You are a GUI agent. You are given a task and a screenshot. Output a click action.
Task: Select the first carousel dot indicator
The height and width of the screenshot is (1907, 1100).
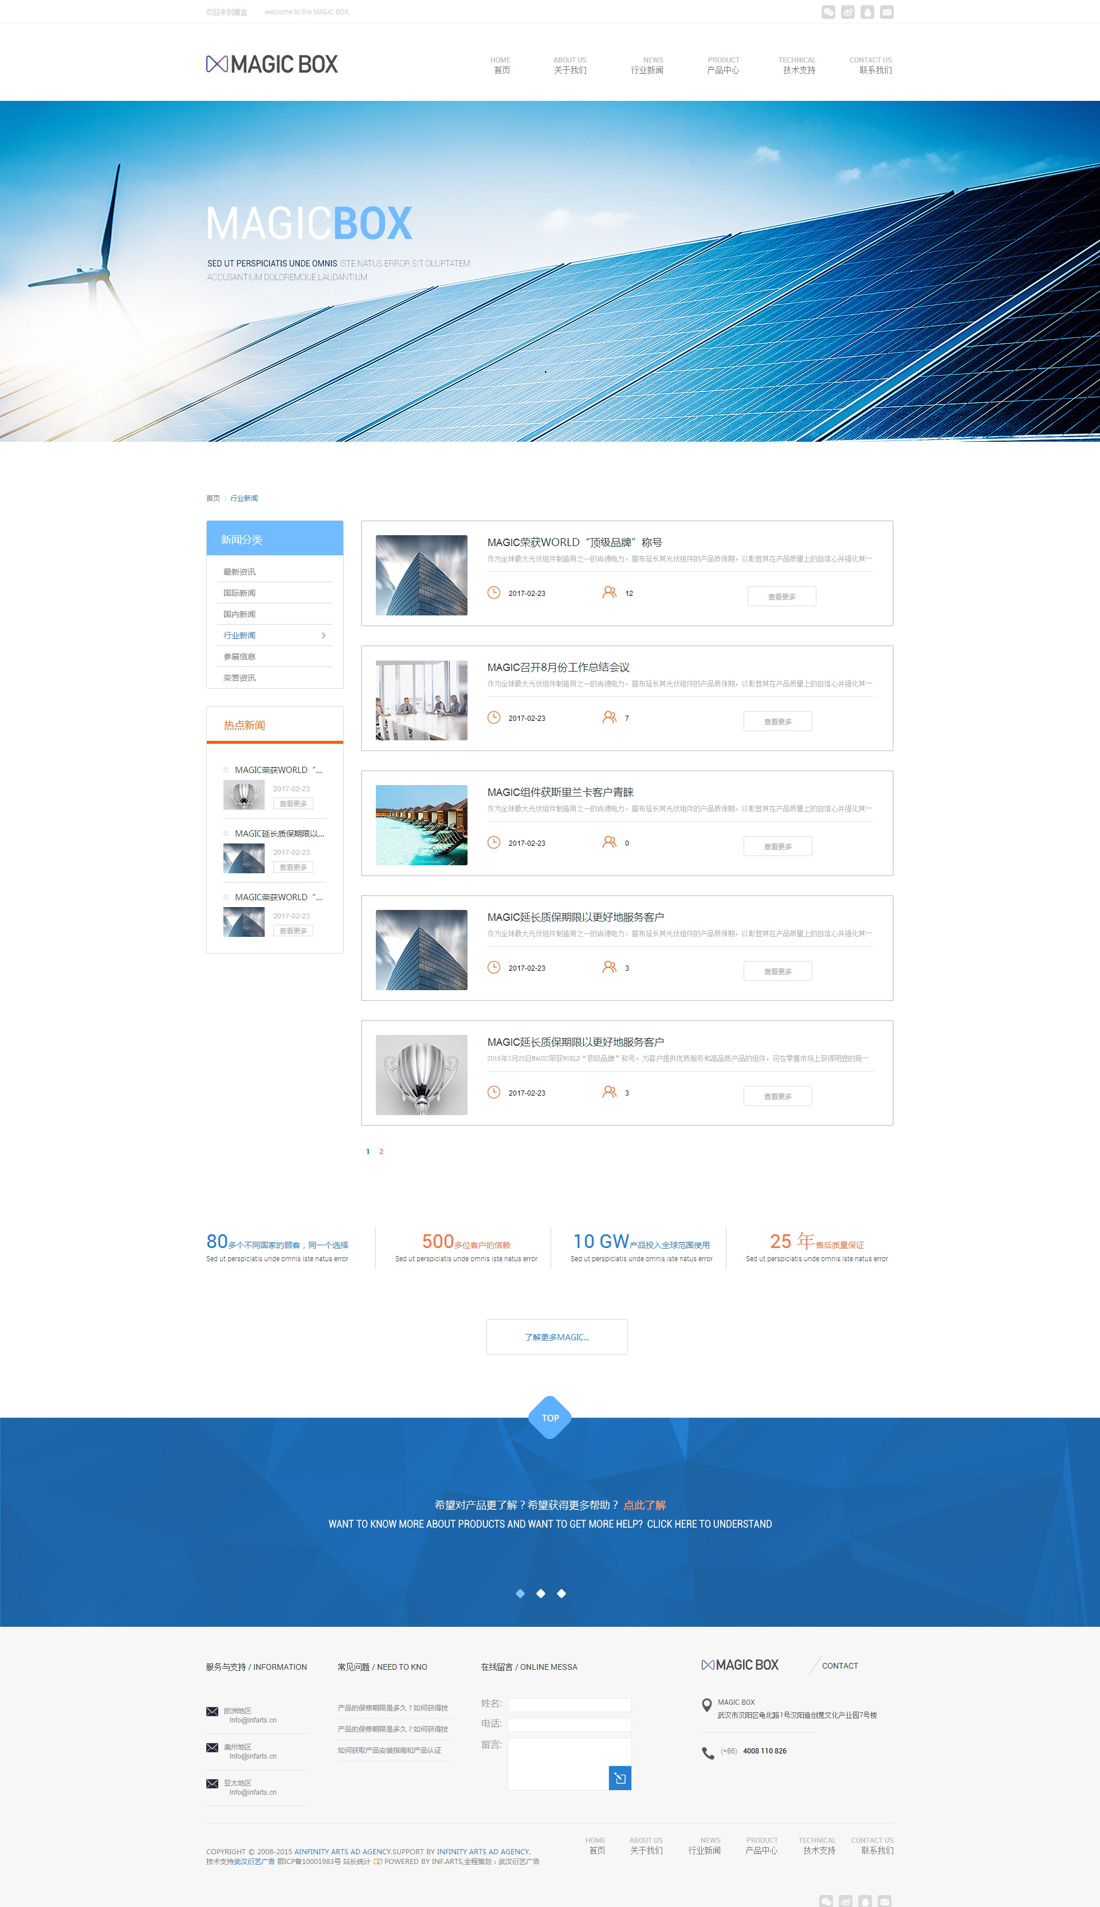[x=520, y=1592]
